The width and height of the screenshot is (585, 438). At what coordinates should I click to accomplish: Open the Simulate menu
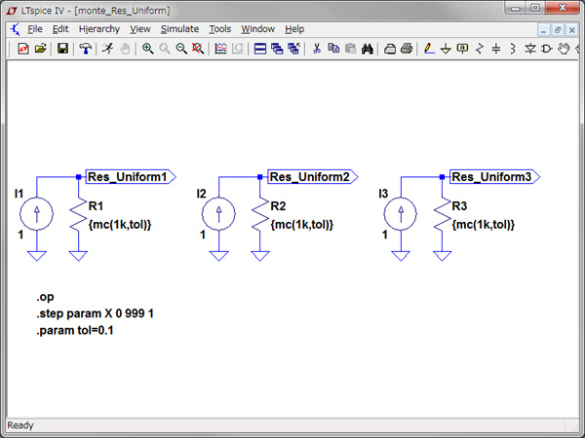point(179,29)
